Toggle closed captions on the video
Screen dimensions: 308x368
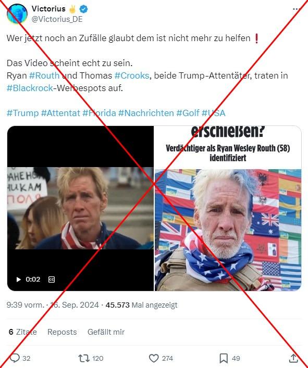tap(52, 280)
